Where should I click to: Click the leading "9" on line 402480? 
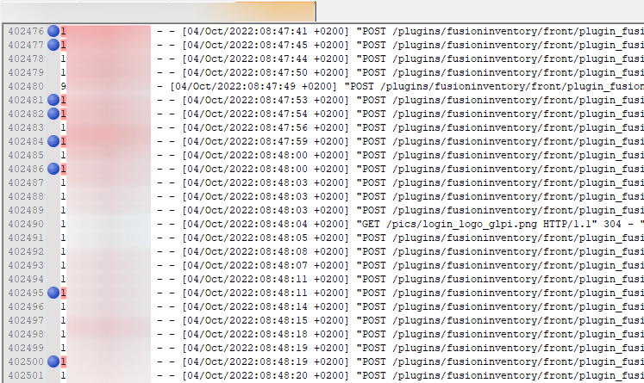point(63,86)
